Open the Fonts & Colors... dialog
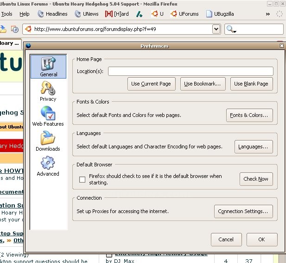 coord(249,115)
